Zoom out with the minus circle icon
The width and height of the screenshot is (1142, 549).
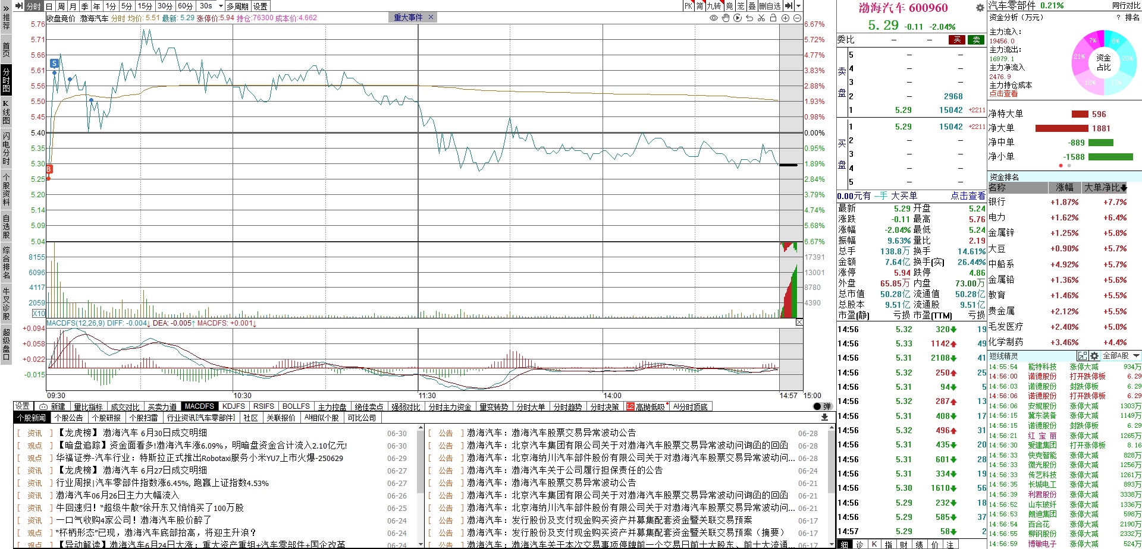797,18
